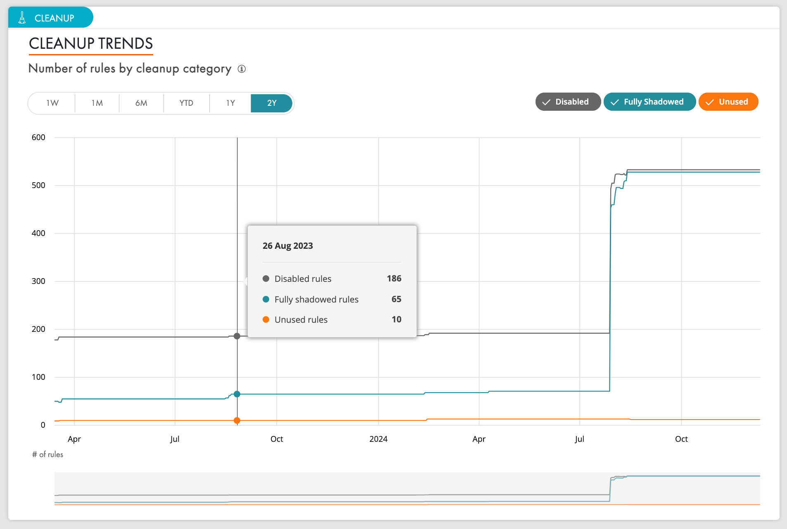Open the info tooltip icon next to the chart title
This screenshot has height=529, width=787.
point(242,69)
